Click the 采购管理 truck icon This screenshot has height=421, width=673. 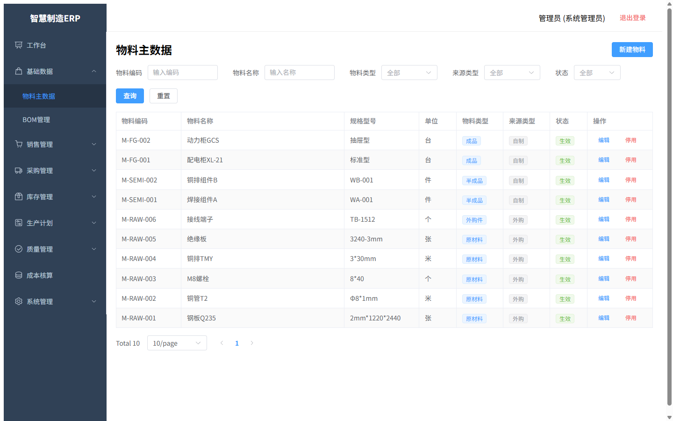coord(19,171)
